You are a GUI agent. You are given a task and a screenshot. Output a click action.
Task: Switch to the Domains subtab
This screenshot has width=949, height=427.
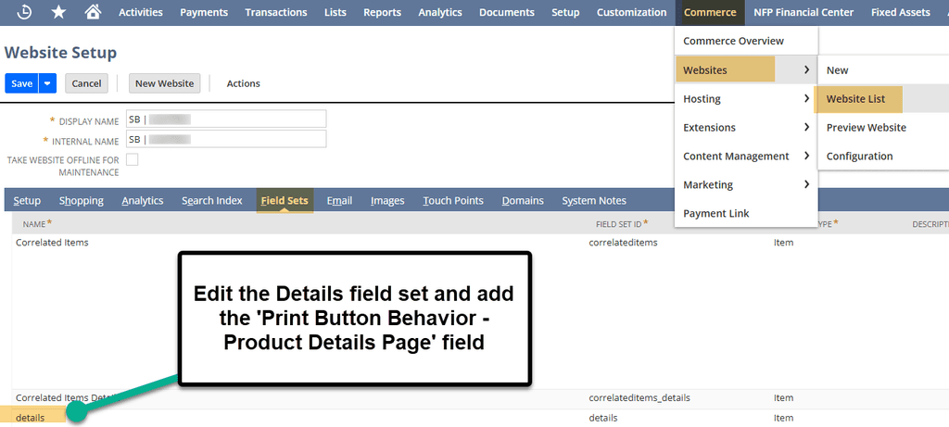tap(523, 200)
